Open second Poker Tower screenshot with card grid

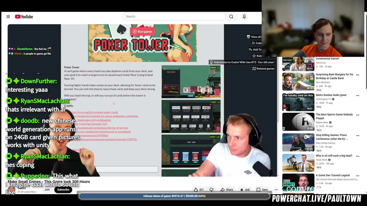click(x=191, y=116)
